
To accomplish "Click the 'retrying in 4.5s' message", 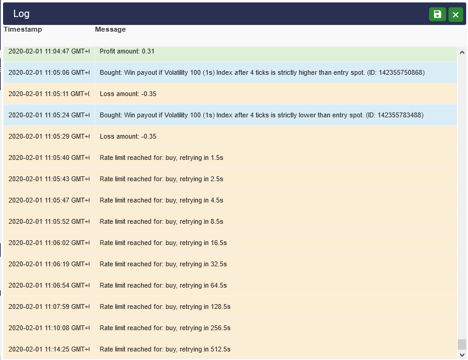I will pyautogui.click(x=161, y=200).
